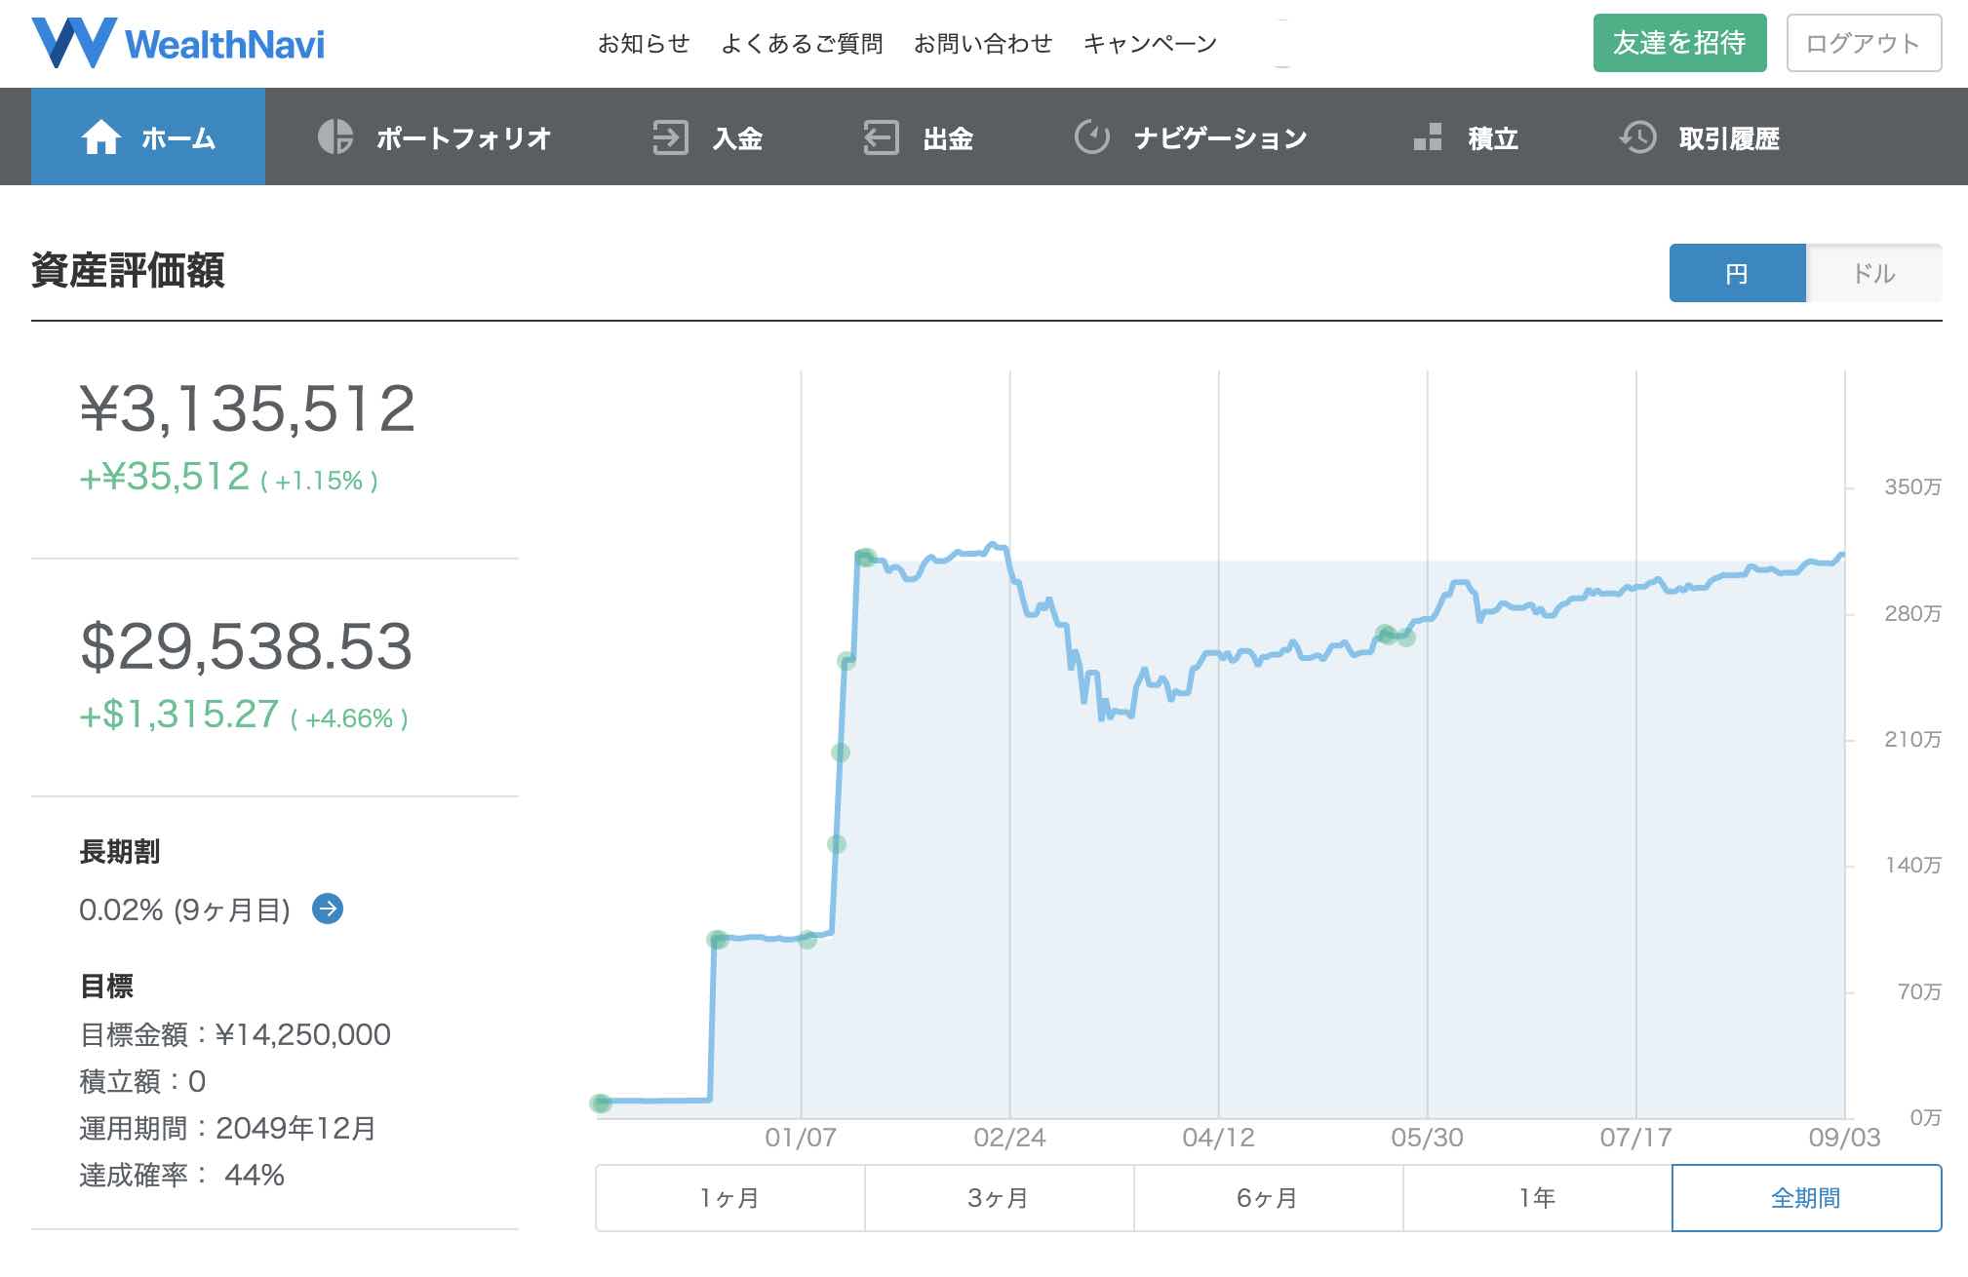Click the 目標金額：¥14,250,000 line

pos(235,1034)
